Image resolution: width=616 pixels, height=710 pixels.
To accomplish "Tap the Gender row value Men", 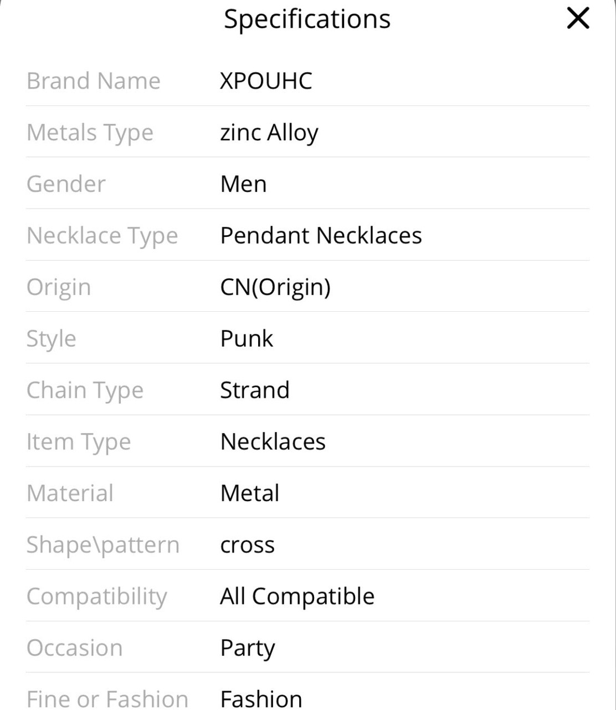I will (x=243, y=184).
